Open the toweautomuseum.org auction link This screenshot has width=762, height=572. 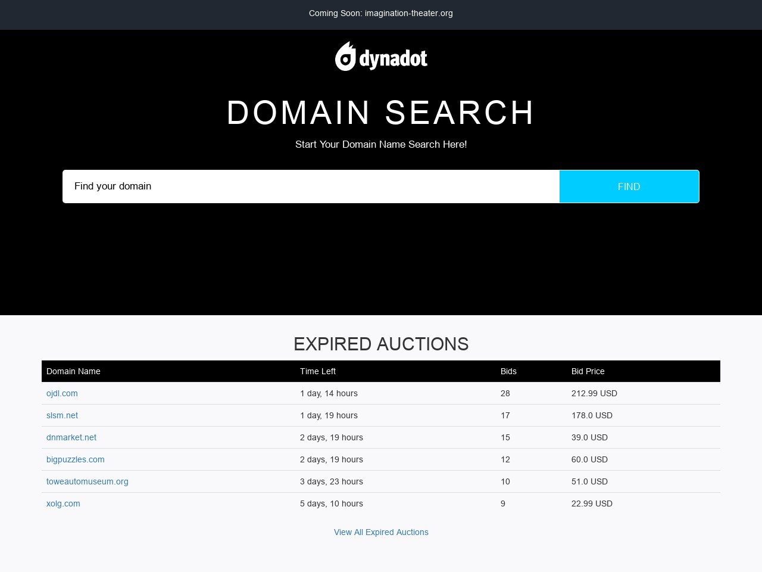88,481
